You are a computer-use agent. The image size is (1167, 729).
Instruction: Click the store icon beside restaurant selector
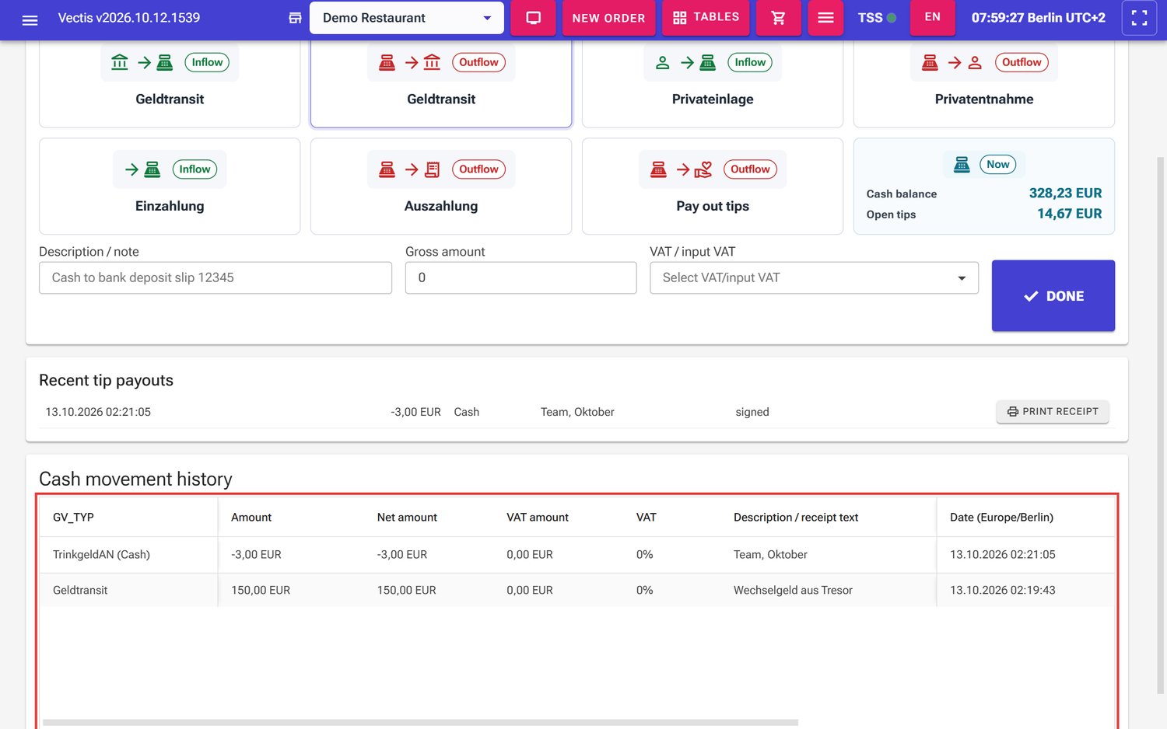[295, 18]
